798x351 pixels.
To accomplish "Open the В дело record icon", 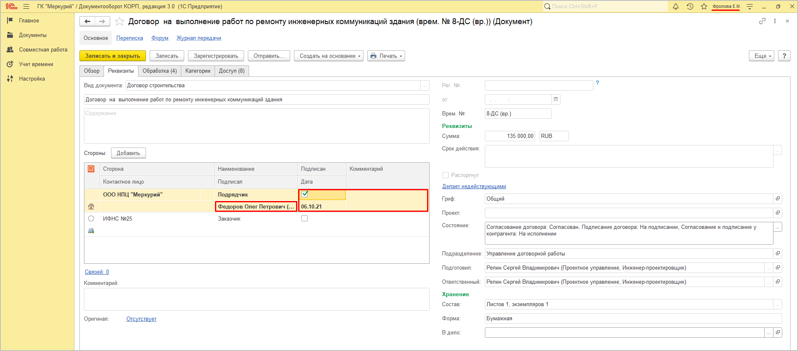I will [x=778, y=333].
